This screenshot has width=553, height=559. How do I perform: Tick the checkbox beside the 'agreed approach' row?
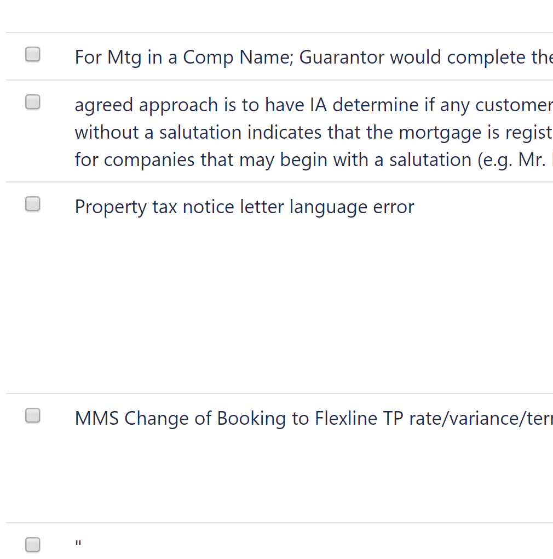33,102
